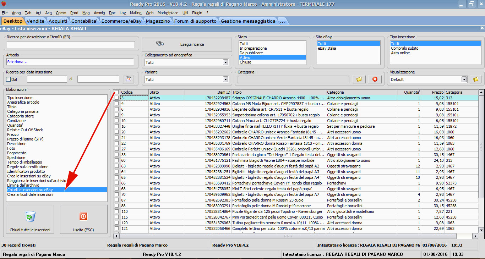Viewport: 485px width, 259px height.
Task: Click the binoculars Esegui ricerca icon
Action: point(160,44)
